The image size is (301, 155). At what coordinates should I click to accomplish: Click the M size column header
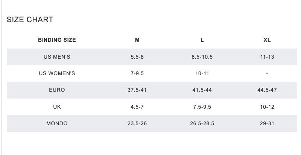[x=137, y=40]
